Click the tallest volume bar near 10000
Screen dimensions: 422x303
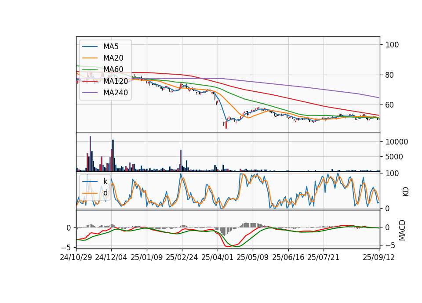[90, 154]
